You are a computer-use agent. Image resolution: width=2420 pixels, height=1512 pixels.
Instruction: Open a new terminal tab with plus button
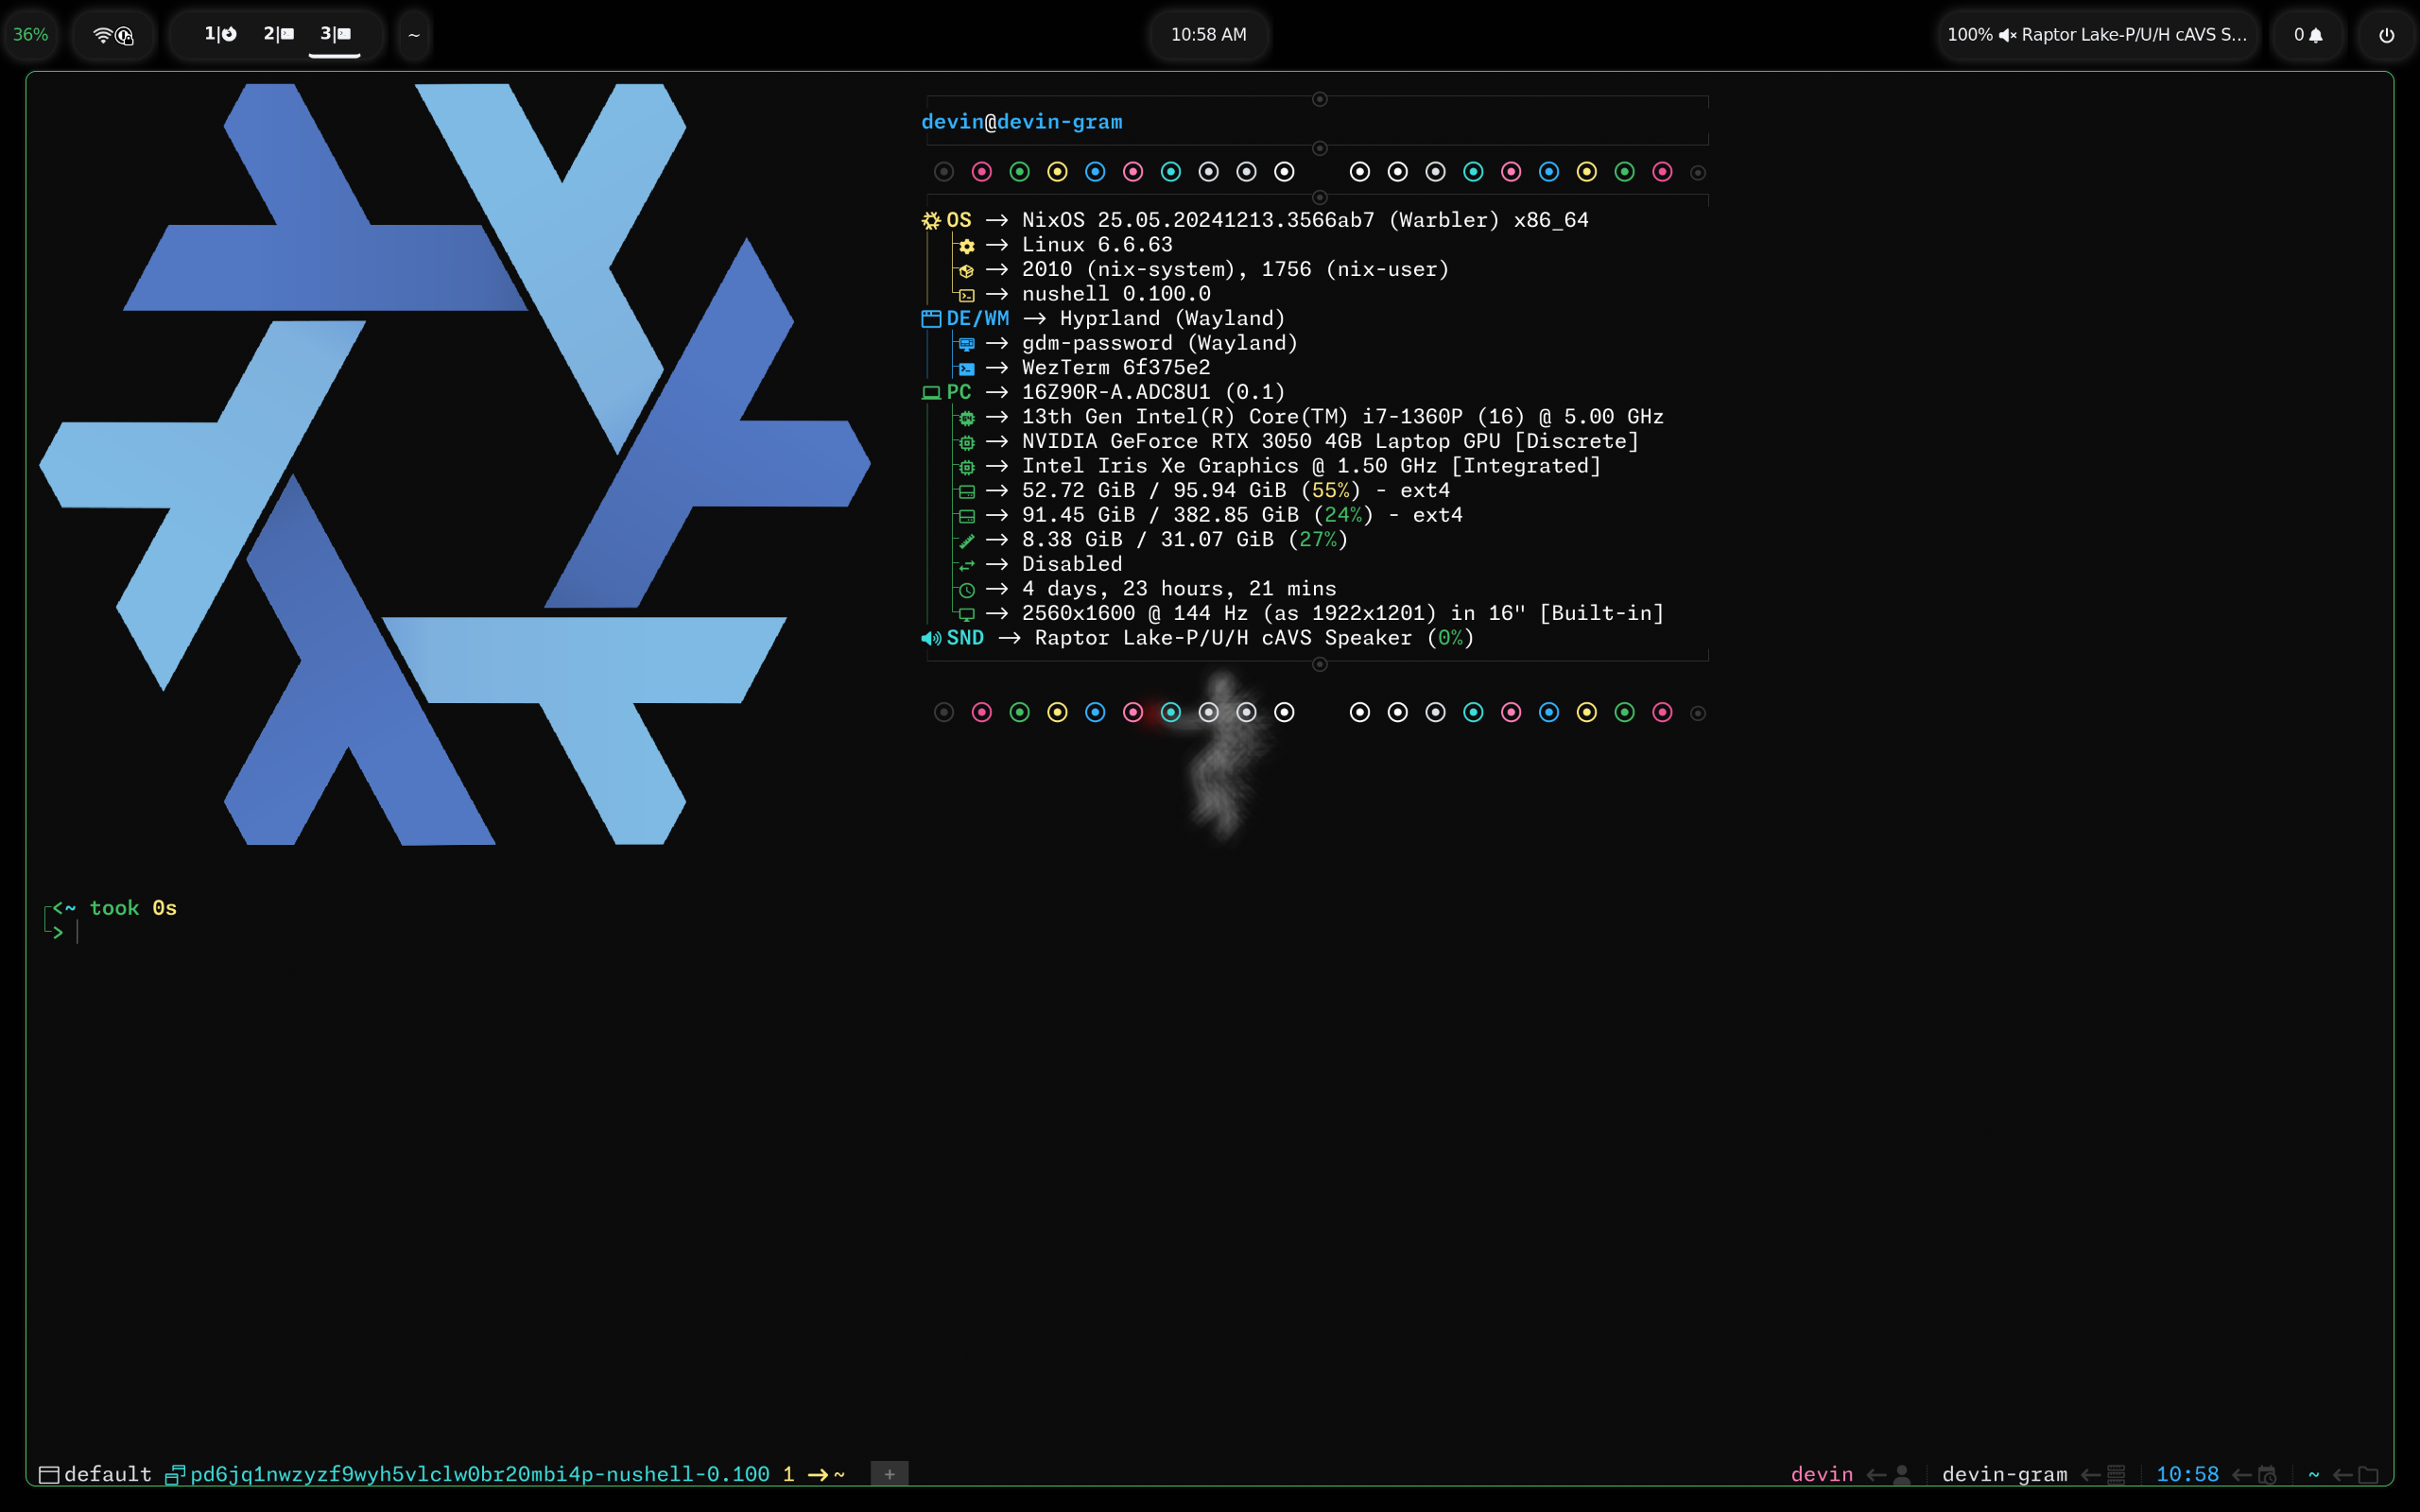point(889,1474)
